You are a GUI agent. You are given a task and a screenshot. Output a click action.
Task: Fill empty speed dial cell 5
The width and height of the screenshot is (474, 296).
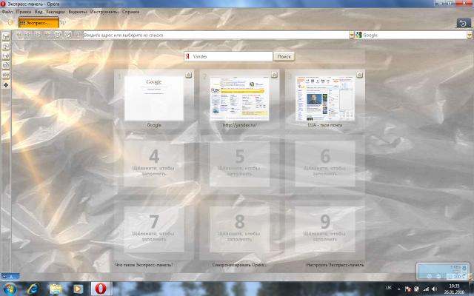click(239, 164)
